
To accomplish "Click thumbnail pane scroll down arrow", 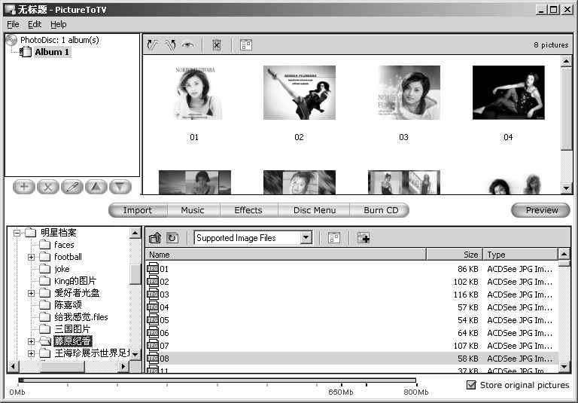I will [566, 188].
